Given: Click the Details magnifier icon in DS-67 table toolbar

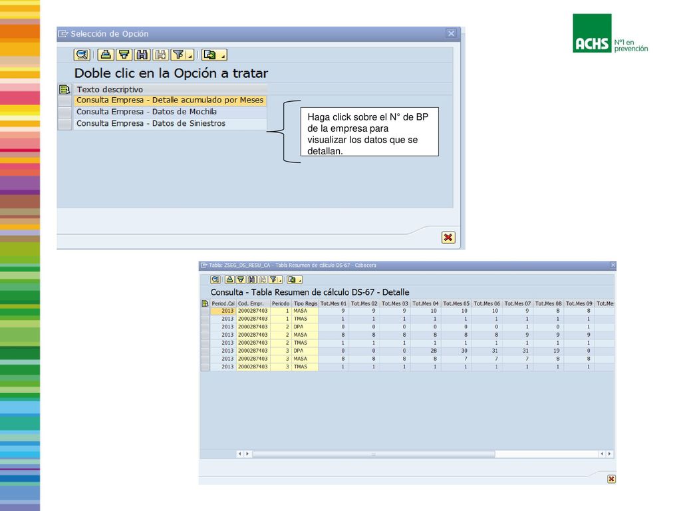Looking at the screenshot, I should pos(215,279).
